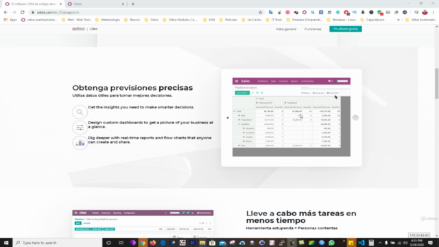The height and width of the screenshot is (247, 439).
Task: Open the odoo.overloadsolut bookmark
Action: pyautogui.click(x=39, y=20)
